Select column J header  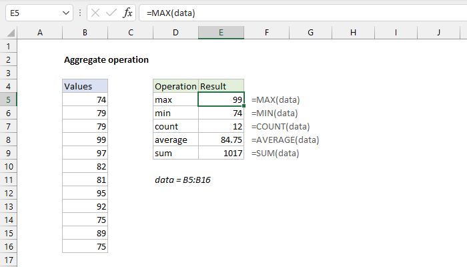tap(438, 33)
